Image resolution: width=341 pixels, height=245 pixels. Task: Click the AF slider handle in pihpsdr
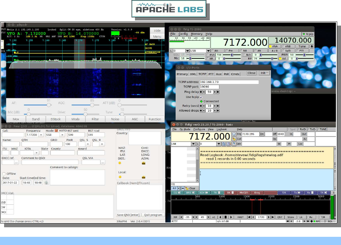49,105
